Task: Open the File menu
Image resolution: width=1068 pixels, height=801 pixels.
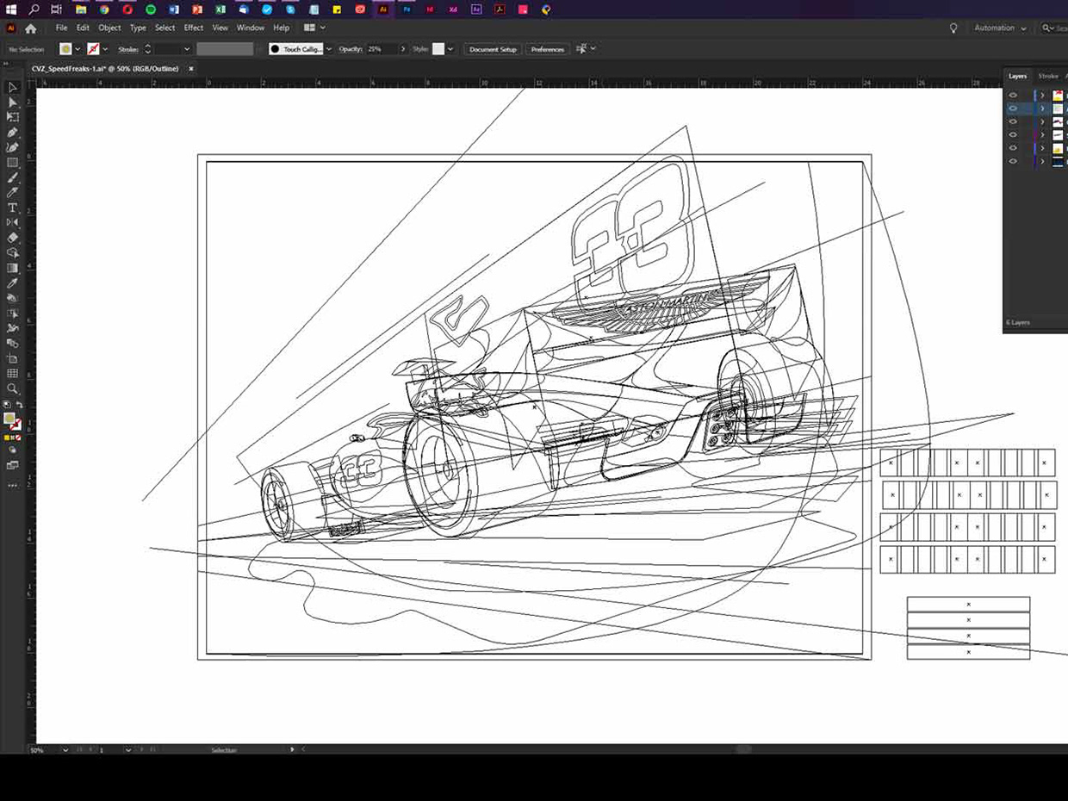Action: 61,28
